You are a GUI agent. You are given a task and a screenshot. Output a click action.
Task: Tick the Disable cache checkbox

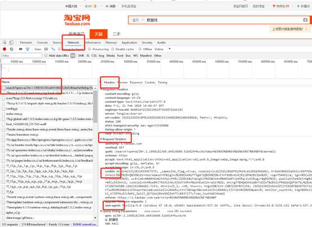tap(113, 49)
